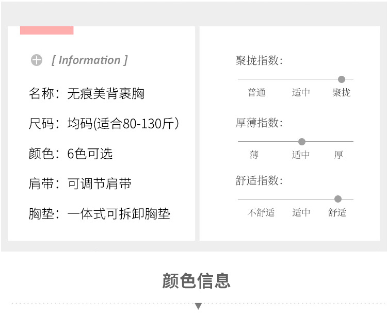Select 不舒适 under the 舒适指数 slider
Screen dimensions: 387x317
click(x=261, y=212)
